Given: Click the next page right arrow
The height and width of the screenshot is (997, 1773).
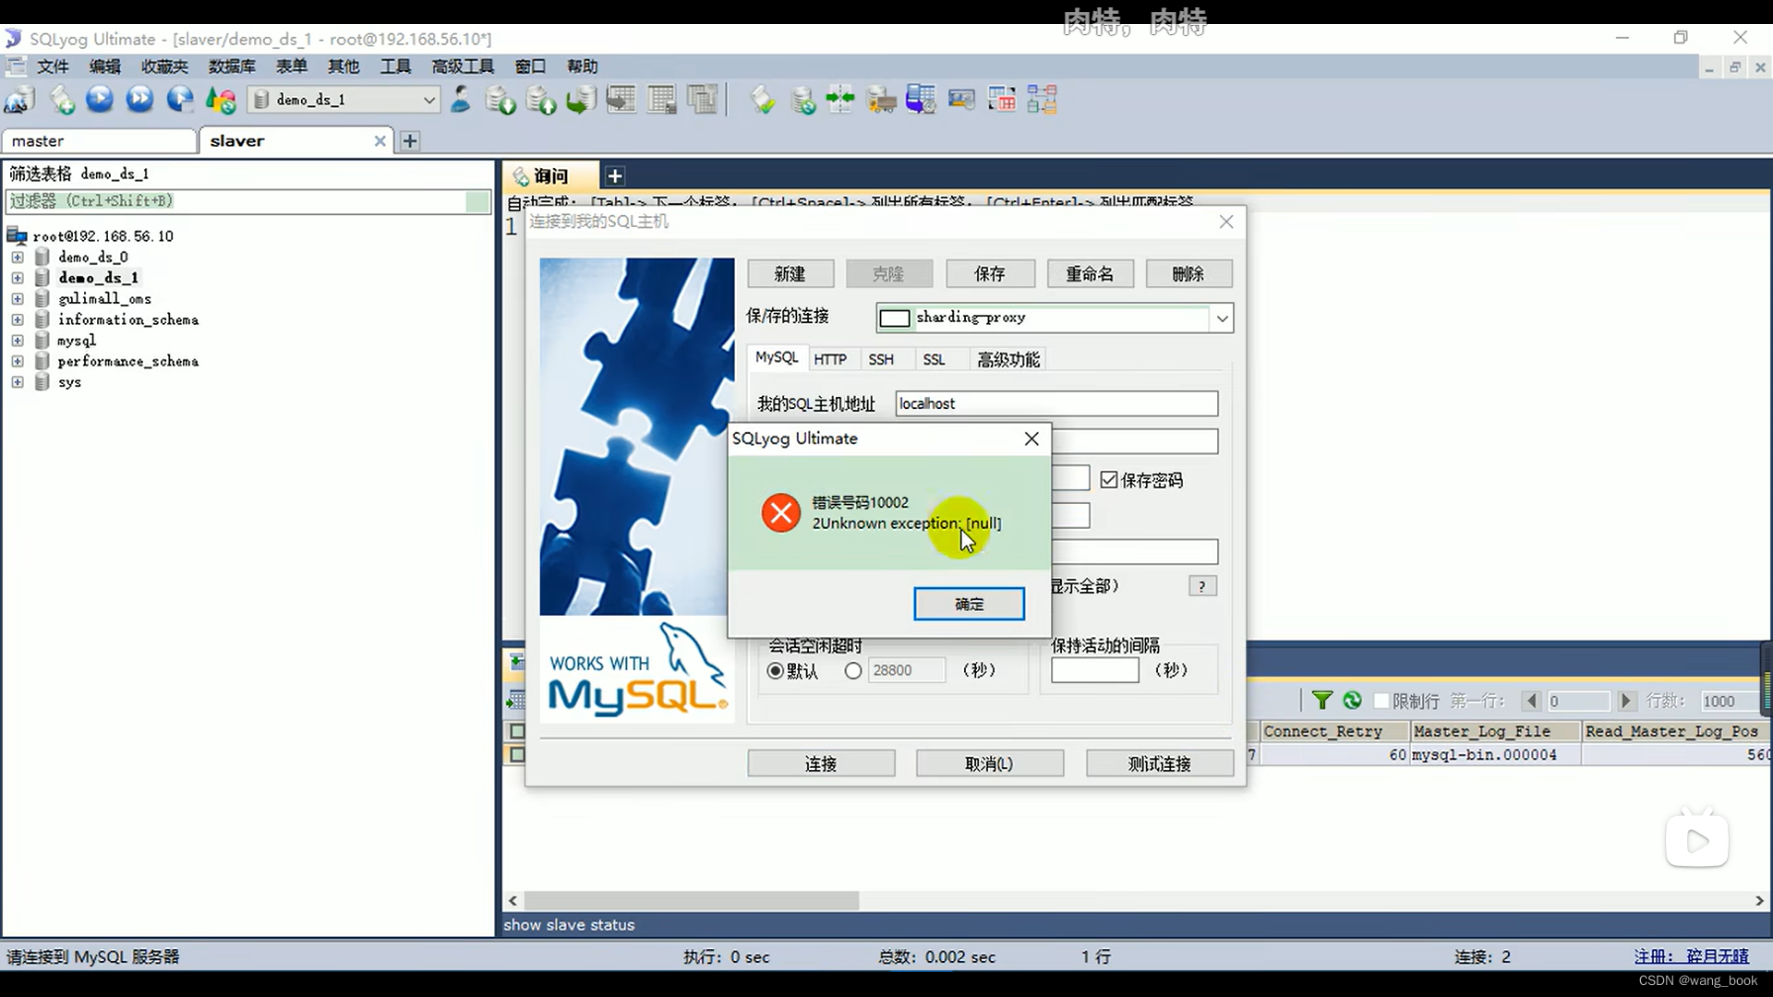Looking at the screenshot, I should click(x=1626, y=701).
